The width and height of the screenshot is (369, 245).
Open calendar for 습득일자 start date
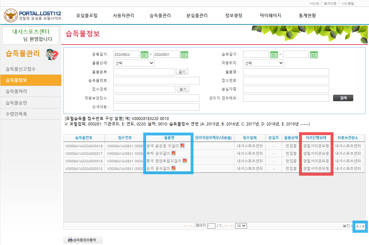(274, 55)
